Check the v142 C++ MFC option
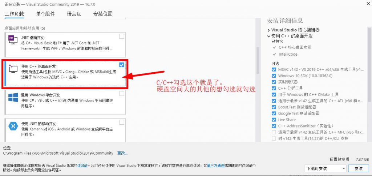Screen dimensions: 372x176 tap(274, 132)
